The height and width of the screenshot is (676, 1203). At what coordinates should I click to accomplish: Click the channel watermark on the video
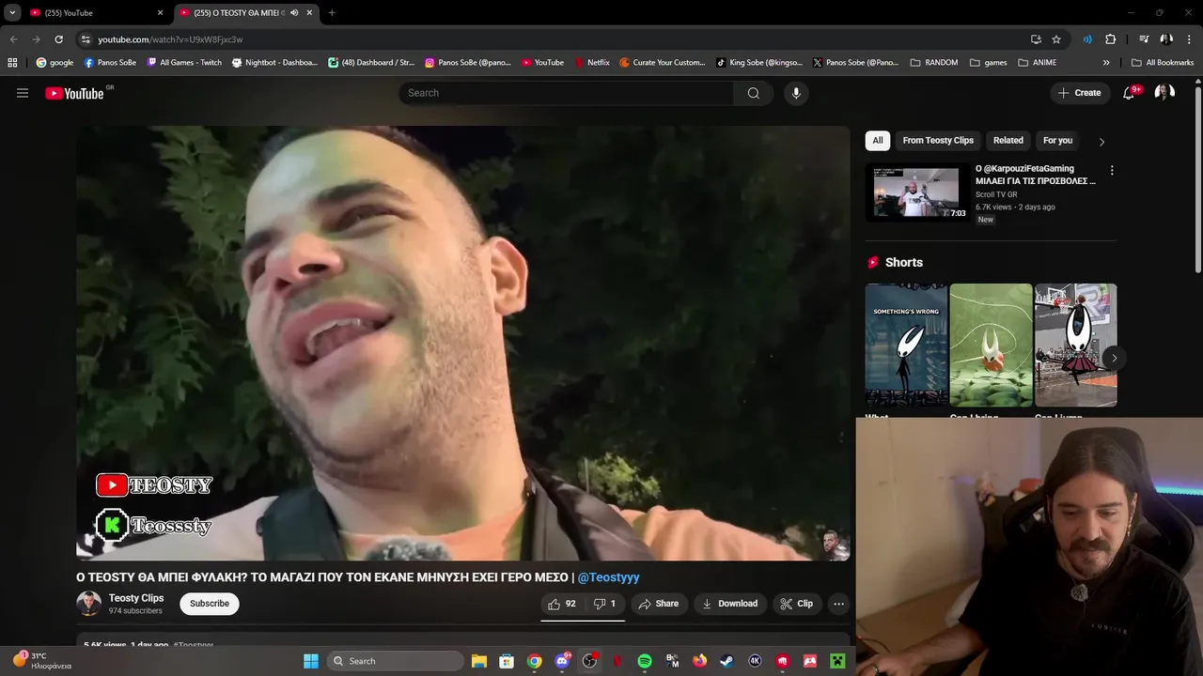[831, 542]
